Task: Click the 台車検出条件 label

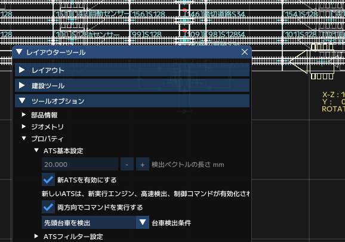Action: tap(171, 223)
